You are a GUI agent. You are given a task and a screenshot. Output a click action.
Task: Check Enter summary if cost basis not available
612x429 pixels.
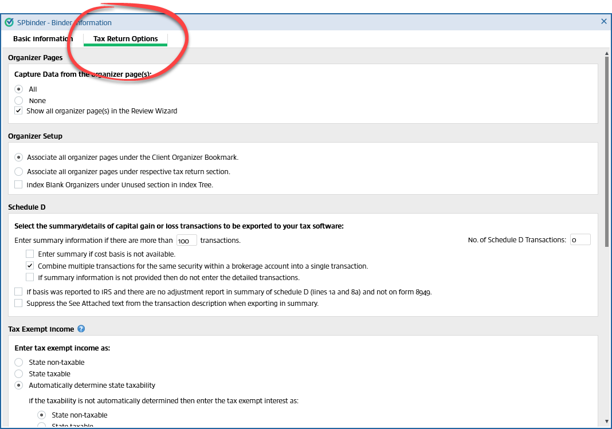(x=29, y=253)
